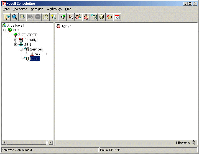Collapse the ZENTREE node

coord(10,35)
